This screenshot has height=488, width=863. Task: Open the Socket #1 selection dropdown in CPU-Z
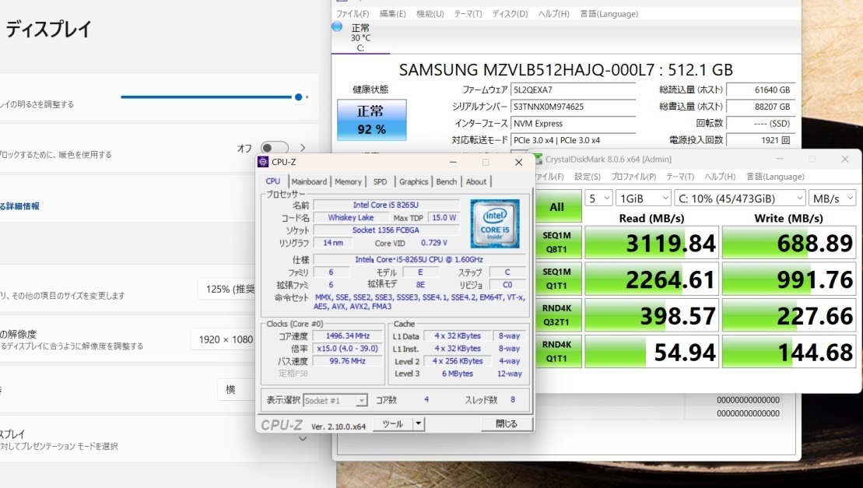(335, 401)
